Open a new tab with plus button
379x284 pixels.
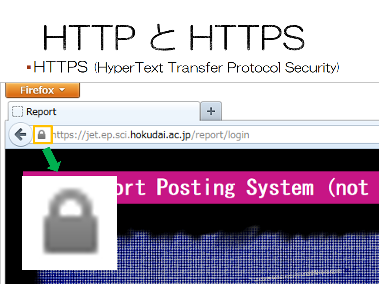211,111
